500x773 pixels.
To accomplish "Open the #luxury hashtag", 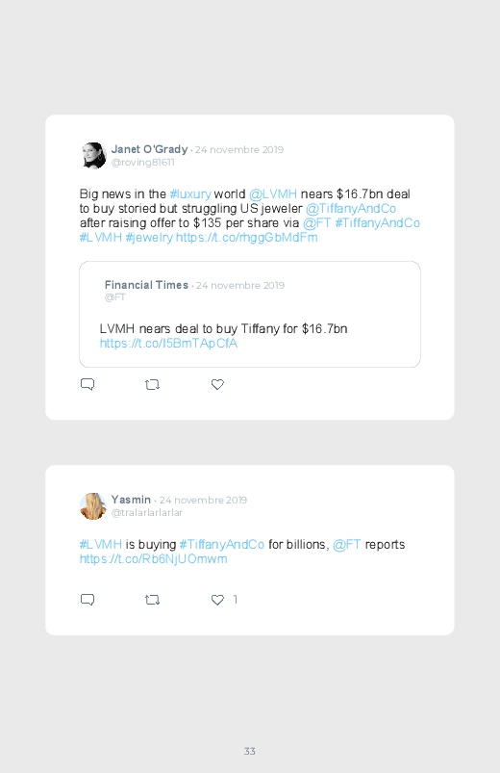I will [x=190, y=193].
